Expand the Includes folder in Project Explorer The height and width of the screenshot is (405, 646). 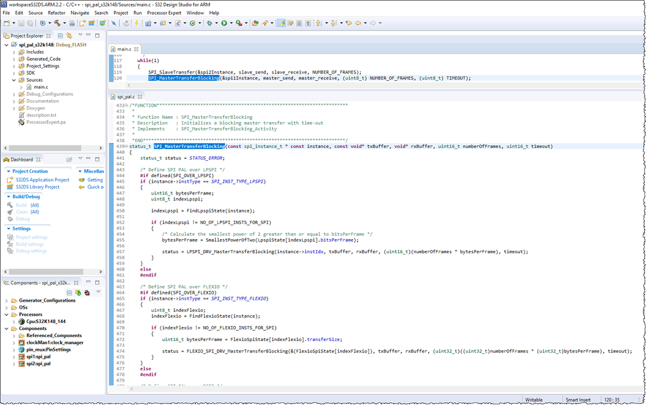pos(14,52)
